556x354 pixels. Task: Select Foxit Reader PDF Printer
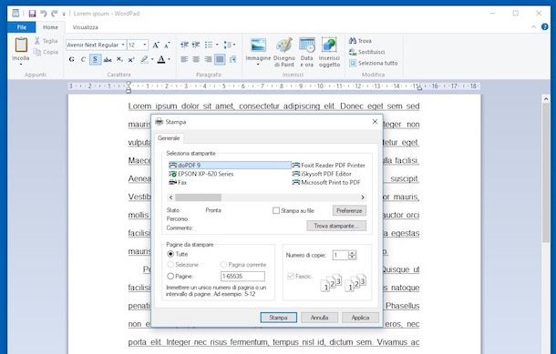point(328,166)
